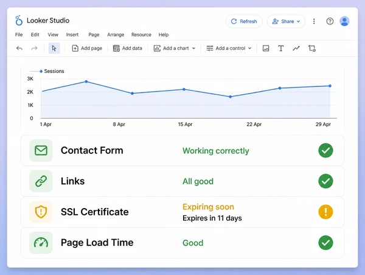Open the Help question mark icon
The height and width of the screenshot is (275, 365).
tap(330, 21)
